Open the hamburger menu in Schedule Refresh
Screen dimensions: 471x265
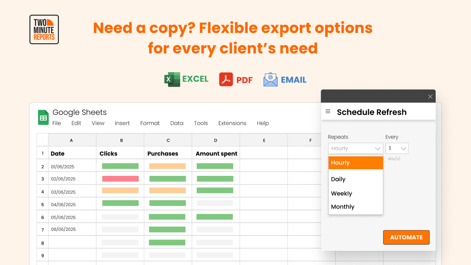(328, 111)
